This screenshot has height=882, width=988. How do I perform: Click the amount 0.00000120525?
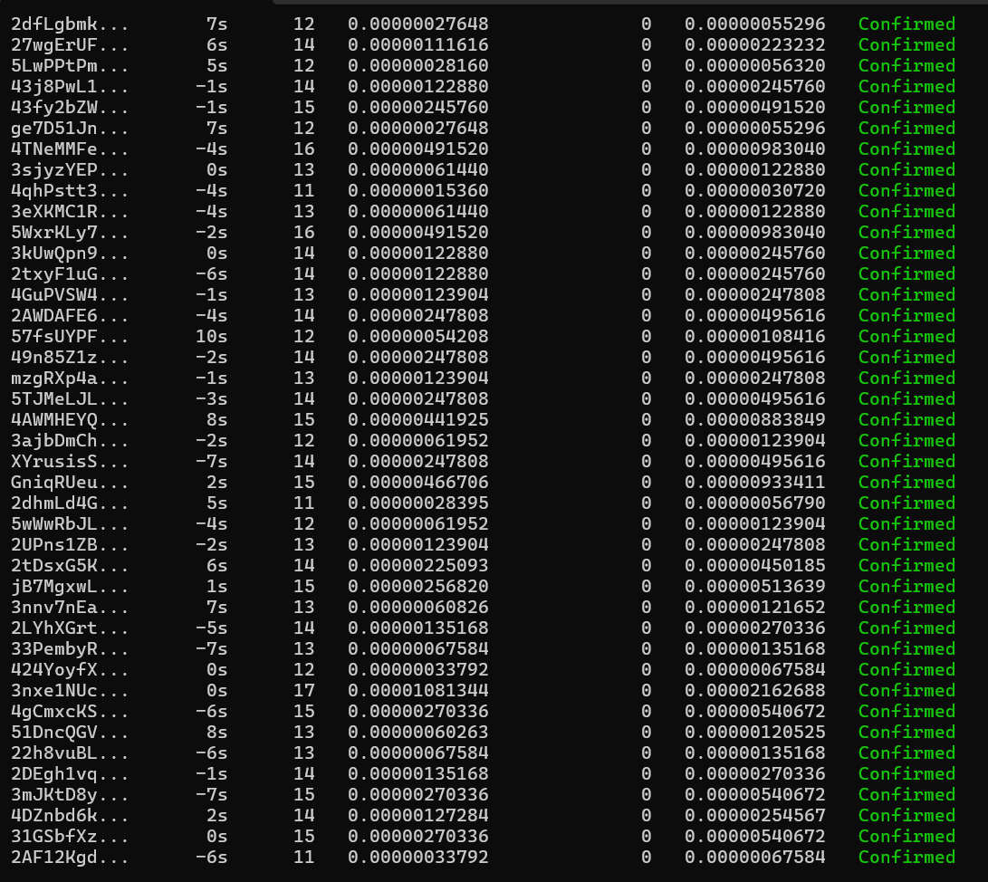(x=755, y=732)
